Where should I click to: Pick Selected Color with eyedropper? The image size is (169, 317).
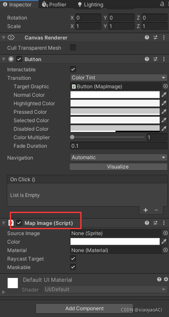point(164,120)
